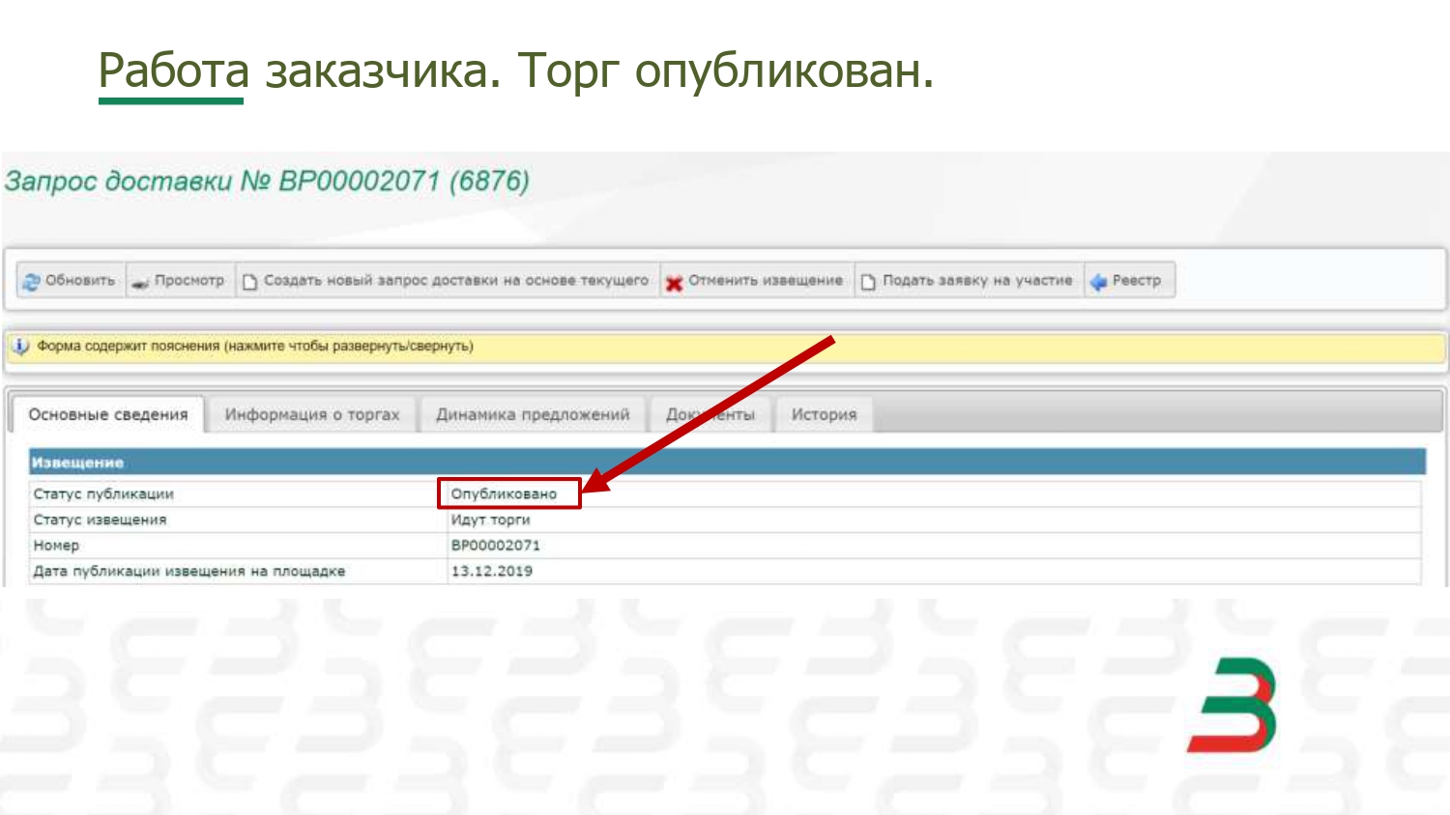The height and width of the screenshot is (815, 1450).
Task: Click the Обновить refresh icon
Action: (30, 281)
